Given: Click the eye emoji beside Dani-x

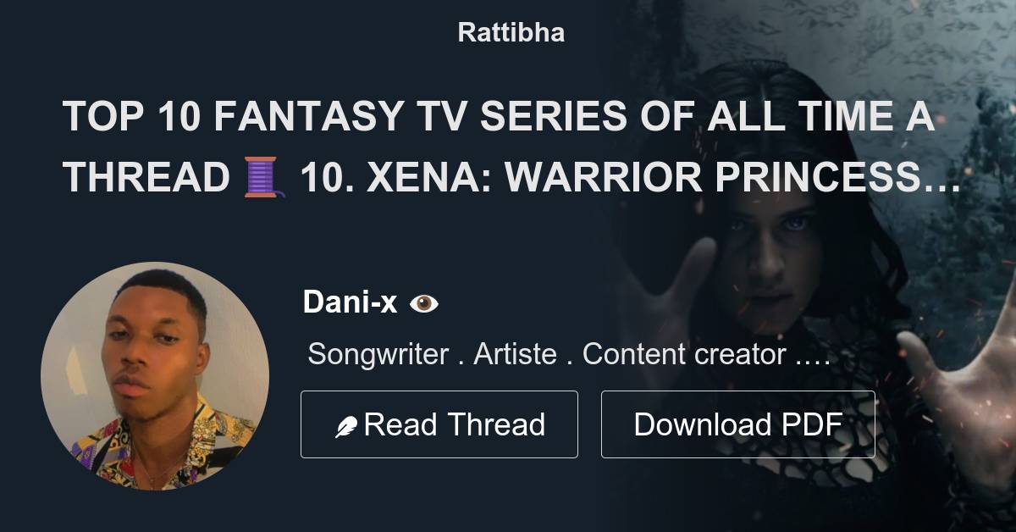Looking at the screenshot, I should click(x=423, y=303).
